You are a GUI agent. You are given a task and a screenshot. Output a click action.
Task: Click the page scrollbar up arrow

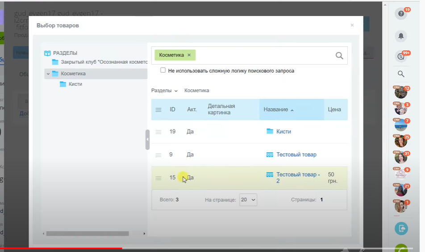point(385,5)
